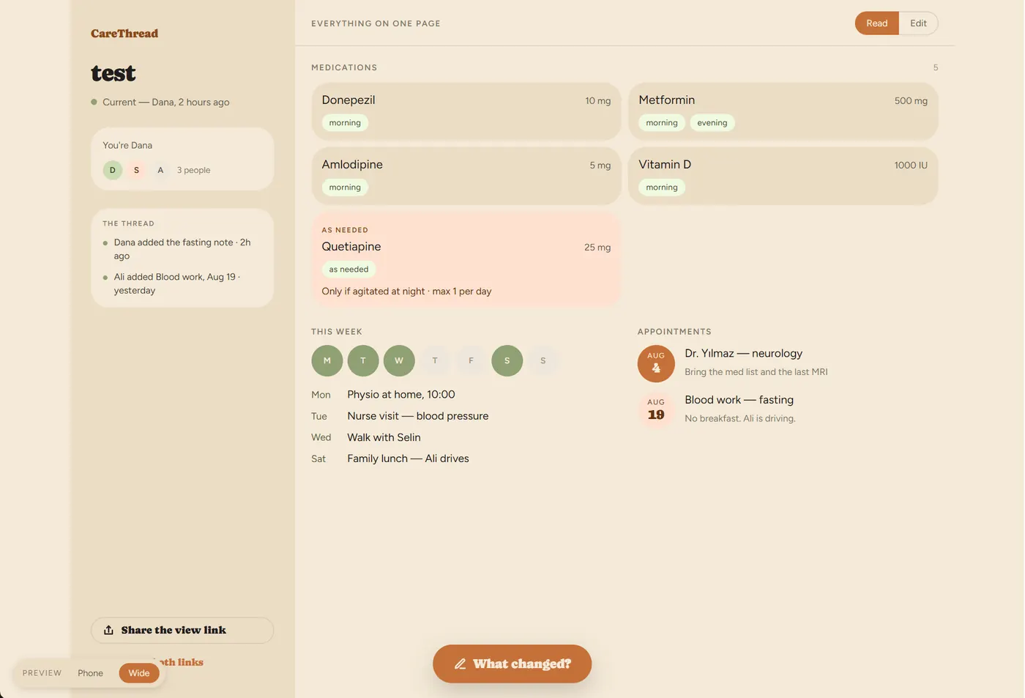Click the as needed tag on Quetiapine
The width and height of the screenshot is (1025, 698).
(x=348, y=270)
